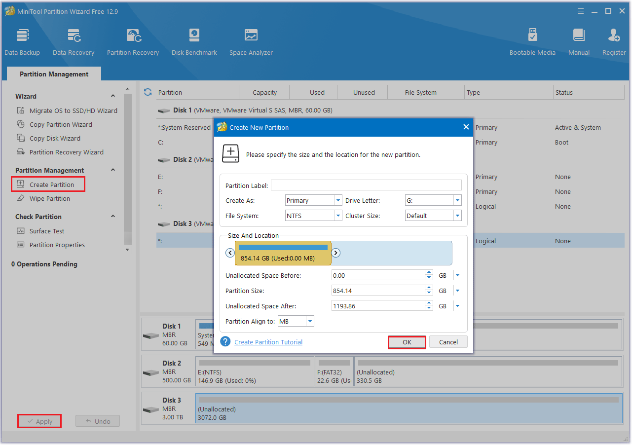Change unit for Partition Size

pyautogui.click(x=457, y=291)
